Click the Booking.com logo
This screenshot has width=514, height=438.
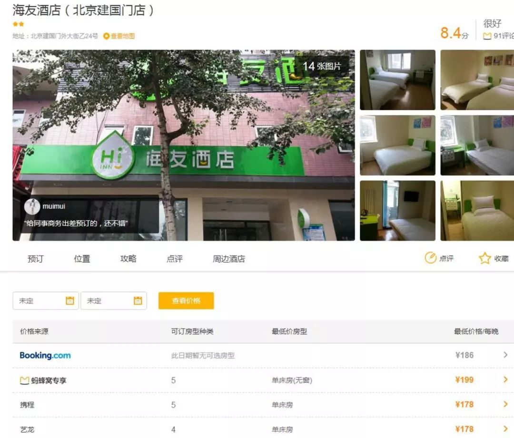coord(45,355)
